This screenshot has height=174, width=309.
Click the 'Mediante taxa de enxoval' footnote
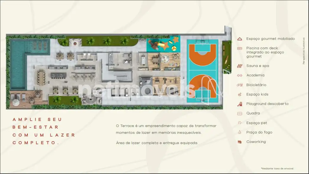coord(277,168)
